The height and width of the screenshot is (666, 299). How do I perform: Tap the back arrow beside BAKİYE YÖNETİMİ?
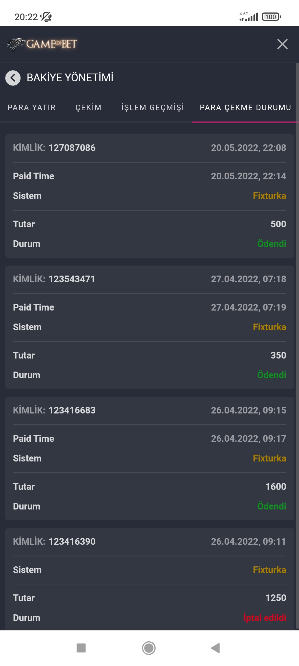click(x=13, y=78)
